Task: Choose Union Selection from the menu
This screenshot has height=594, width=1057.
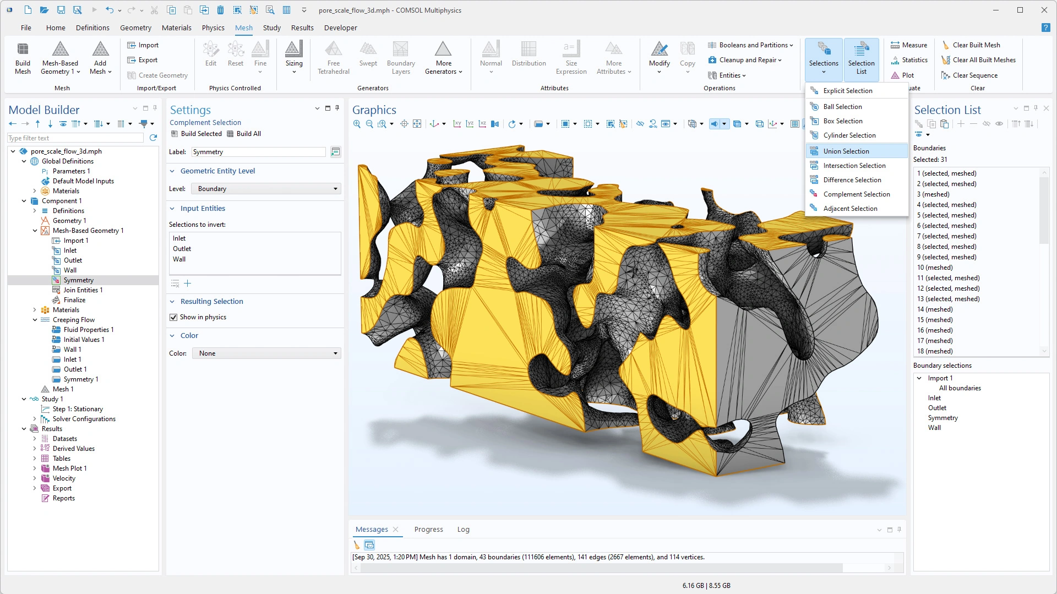Action: coord(846,151)
